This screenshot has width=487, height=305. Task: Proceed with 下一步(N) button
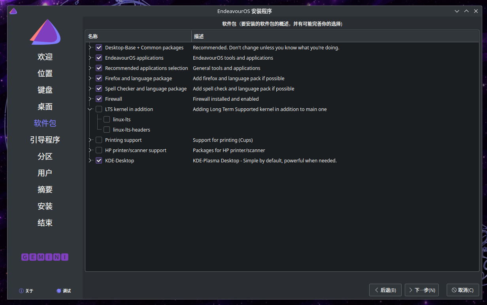(x=422, y=290)
